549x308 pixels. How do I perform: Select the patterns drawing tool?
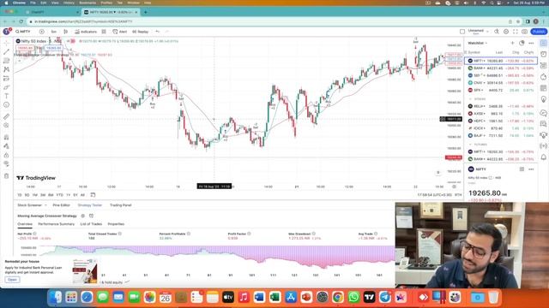pyautogui.click(x=6, y=69)
